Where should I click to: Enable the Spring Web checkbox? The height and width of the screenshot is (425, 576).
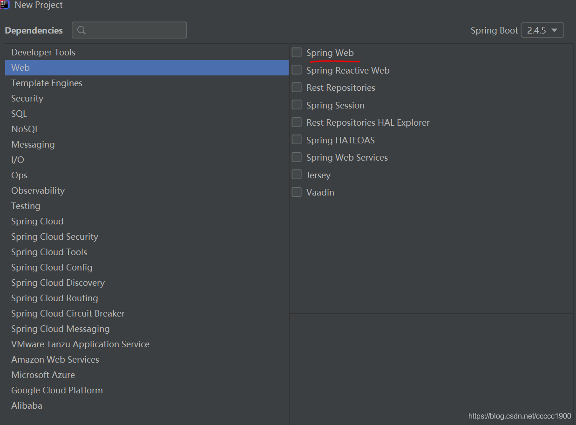coord(297,53)
